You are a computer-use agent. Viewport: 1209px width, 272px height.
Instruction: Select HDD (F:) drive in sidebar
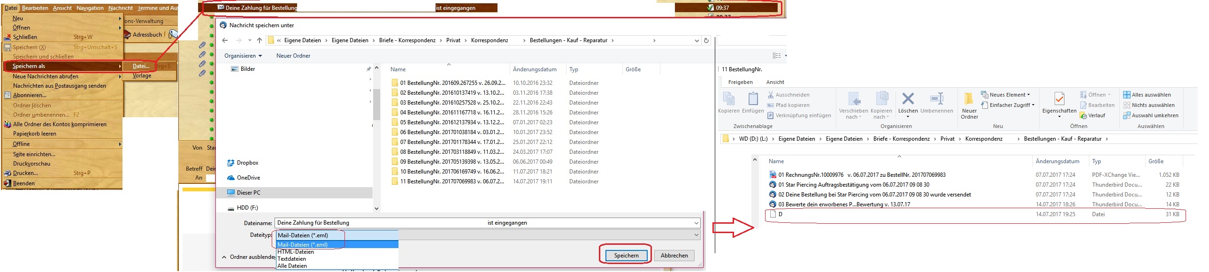(x=243, y=208)
